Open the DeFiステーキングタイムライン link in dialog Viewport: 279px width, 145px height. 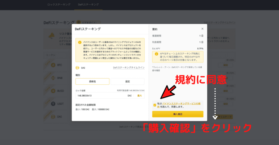(x=129, y=68)
